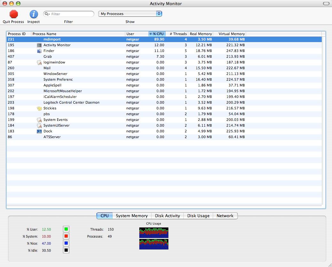Click the % System 10.00 value

point(46,236)
